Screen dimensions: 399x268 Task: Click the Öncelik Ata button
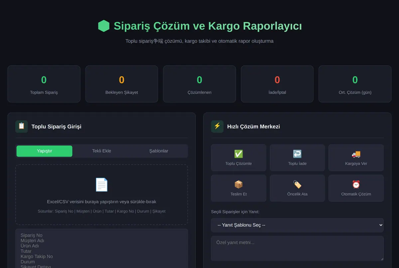tap(297, 188)
